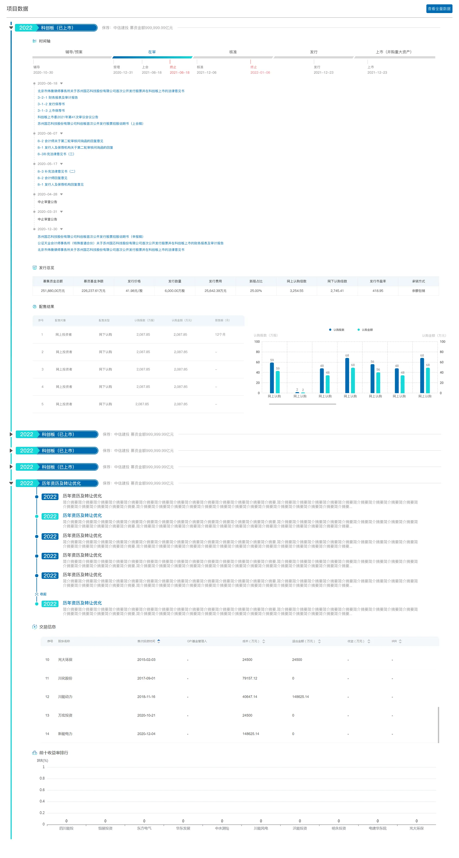Viewport: 459px width, 858px height.
Task: Click the 前十收益率排行 chart icon
Action: pos(34,753)
